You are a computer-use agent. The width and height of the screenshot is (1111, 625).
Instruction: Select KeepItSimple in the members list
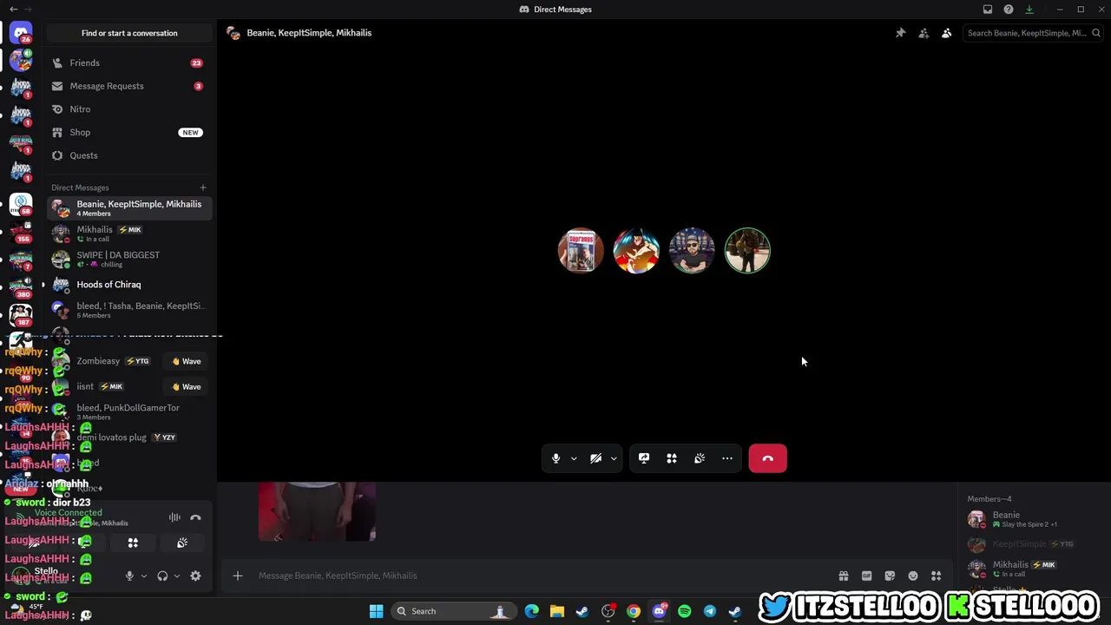click(1035, 544)
